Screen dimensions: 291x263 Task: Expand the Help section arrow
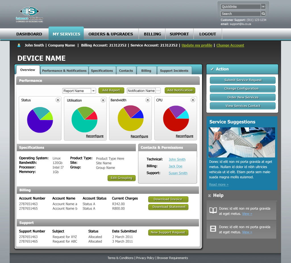point(209,195)
